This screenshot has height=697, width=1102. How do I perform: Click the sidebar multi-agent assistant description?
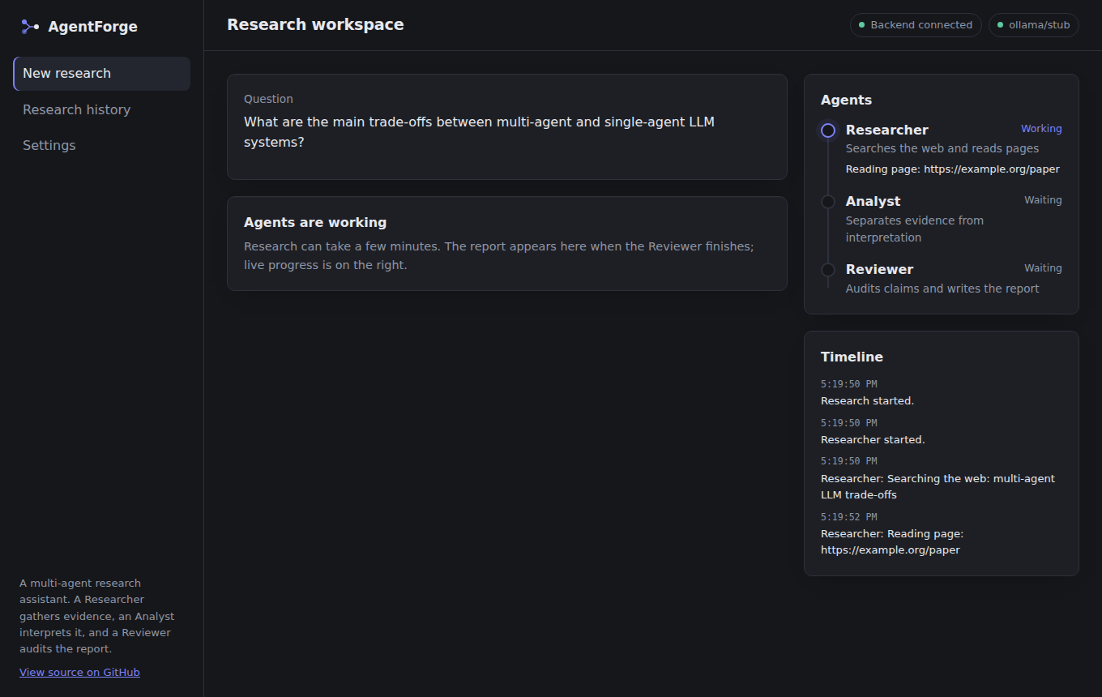97,616
